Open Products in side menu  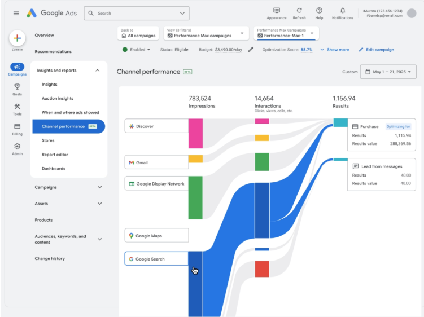click(x=43, y=220)
